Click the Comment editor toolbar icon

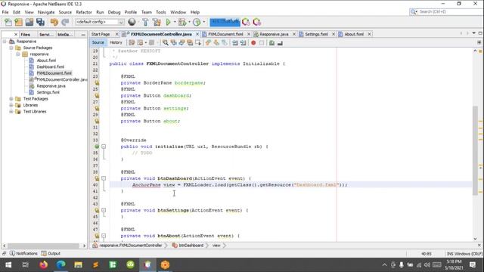[272, 43]
